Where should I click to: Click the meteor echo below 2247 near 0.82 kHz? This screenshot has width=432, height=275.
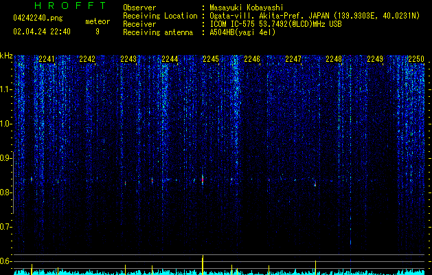pyautogui.click(x=315, y=184)
